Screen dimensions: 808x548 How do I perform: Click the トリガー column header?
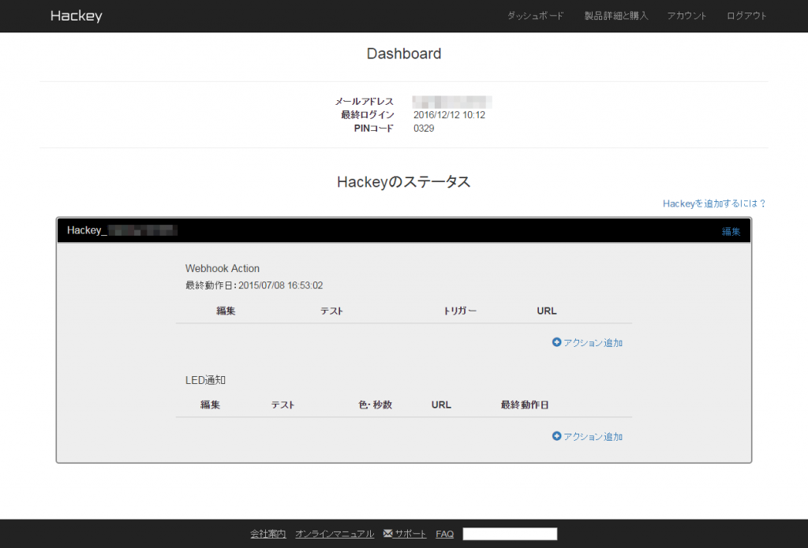(x=460, y=311)
